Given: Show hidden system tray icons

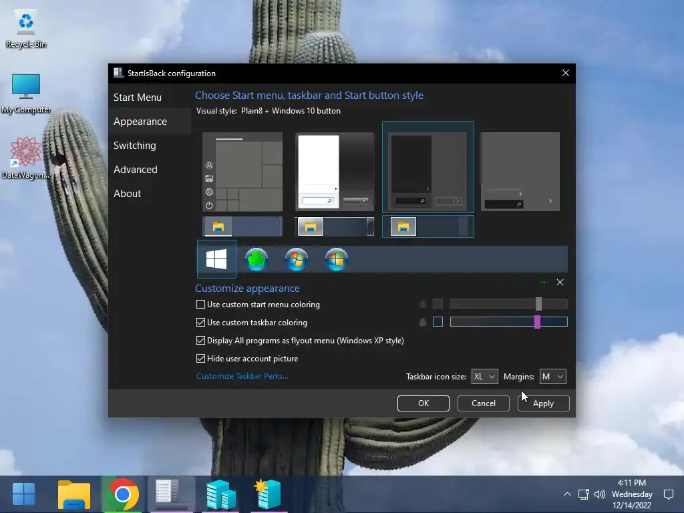Looking at the screenshot, I should point(567,494).
